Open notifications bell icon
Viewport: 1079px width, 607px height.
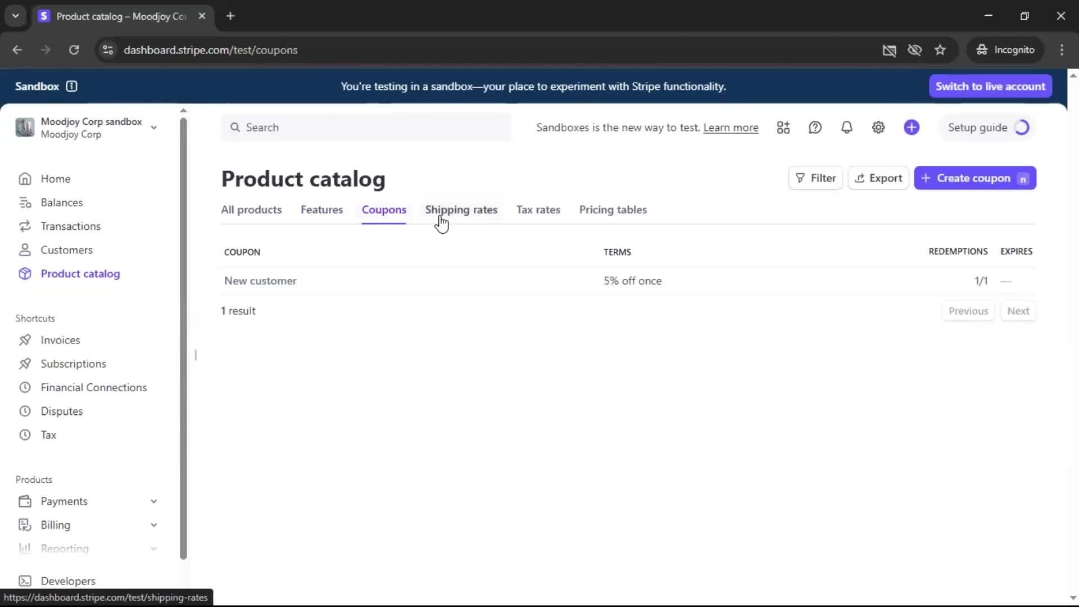(846, 128)
